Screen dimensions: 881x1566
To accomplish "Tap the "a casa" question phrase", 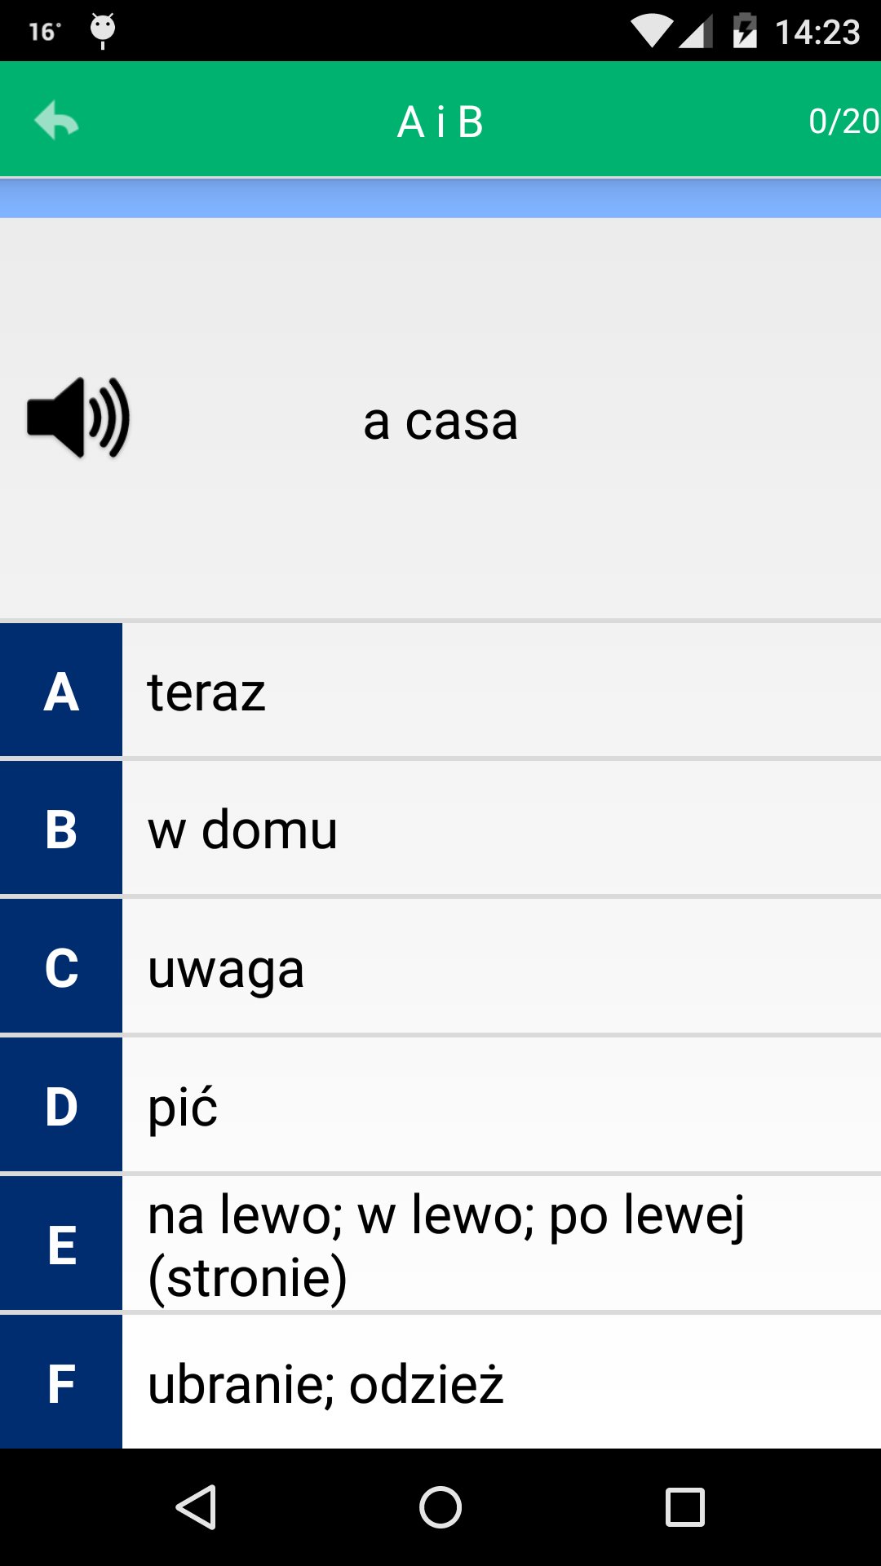I will pos(440,421).
